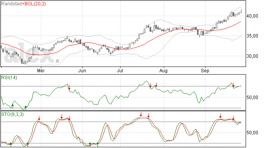
Task: Click the Sep month axis label
Action: [205, 71]
